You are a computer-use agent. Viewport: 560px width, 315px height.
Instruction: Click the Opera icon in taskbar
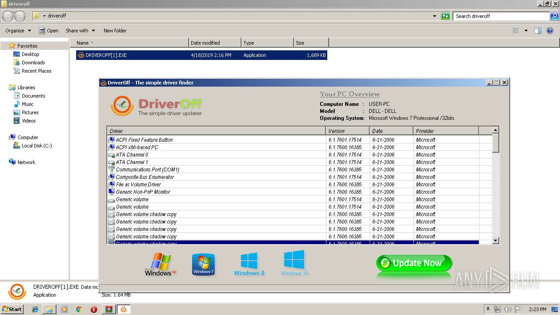pyautogui.click(x=94, y=309)
